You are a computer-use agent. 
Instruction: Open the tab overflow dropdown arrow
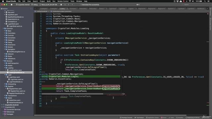coord(207,9)
